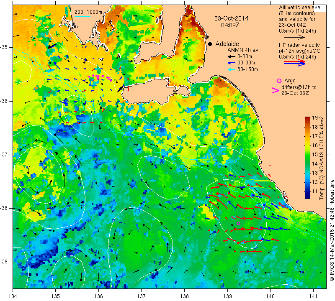Click the 140 longitude axis label
The width and height of the screenshot is (335, 301).
point(270,296)
